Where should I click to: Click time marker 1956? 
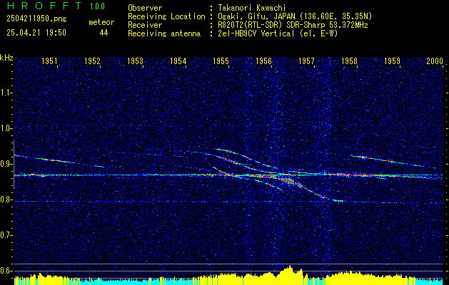[263, 61]
